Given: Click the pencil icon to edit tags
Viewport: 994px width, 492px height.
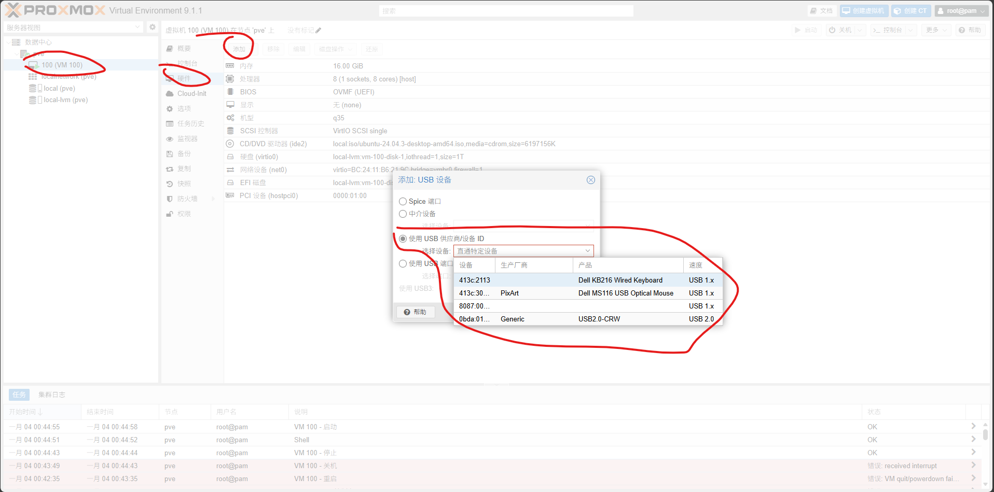Looking at the screenshot, I should click(x=318, y=31).
